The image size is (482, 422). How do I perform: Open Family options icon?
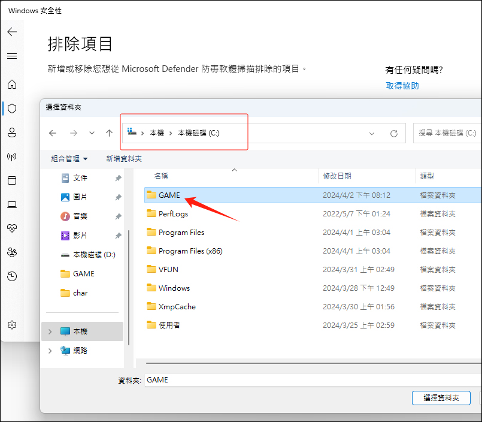pos(12,252)
